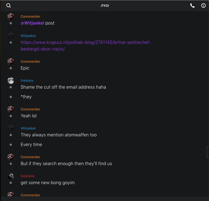This screenshot has width=209, height=201.
Task: Click the /FKD/ conversation title
Action: pyautogui.click(x=105, y=6)
